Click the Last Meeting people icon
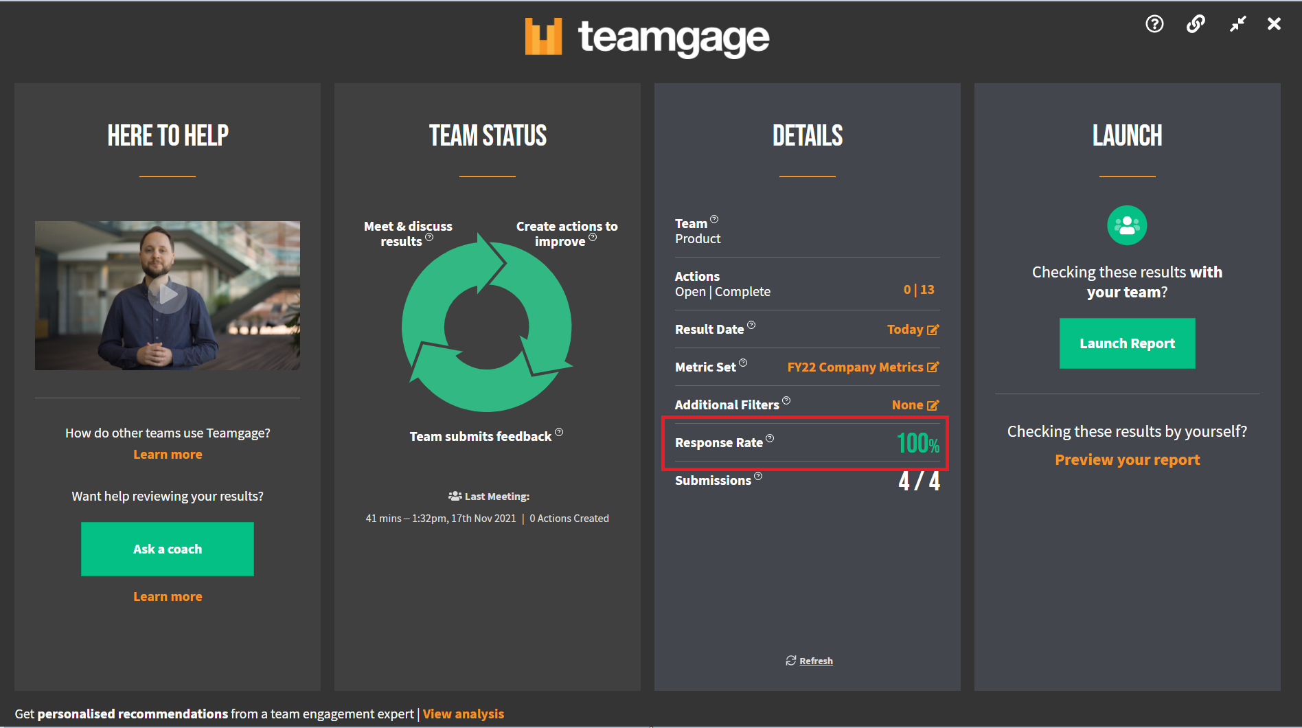 click(x=455, y=496)
